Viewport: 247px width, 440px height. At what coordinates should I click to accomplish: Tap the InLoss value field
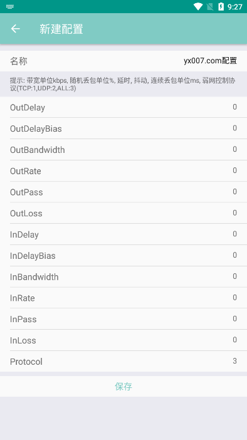coord(234,340)
